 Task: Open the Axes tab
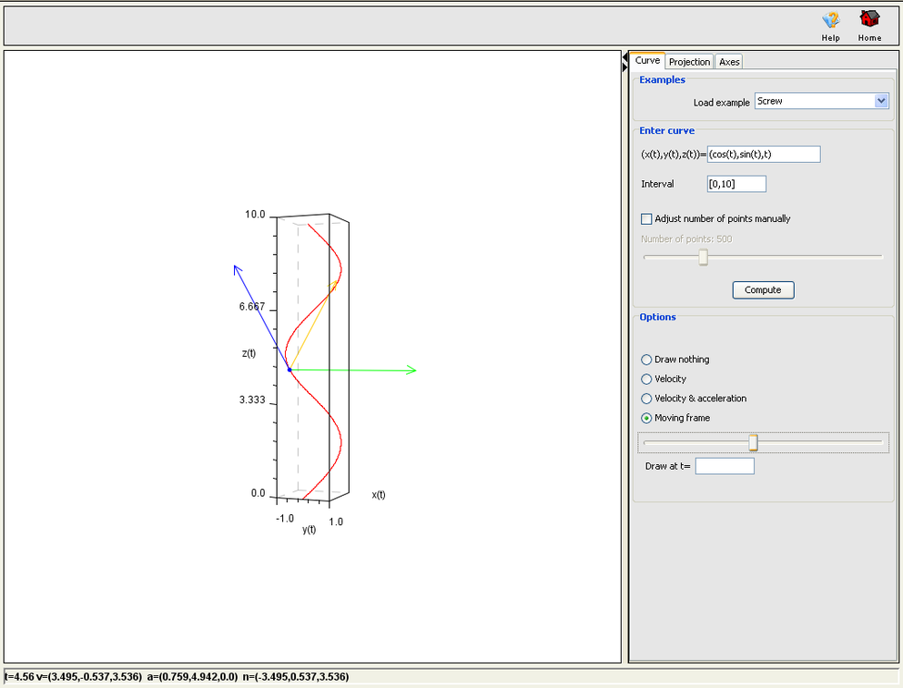(x=728, y=61)
